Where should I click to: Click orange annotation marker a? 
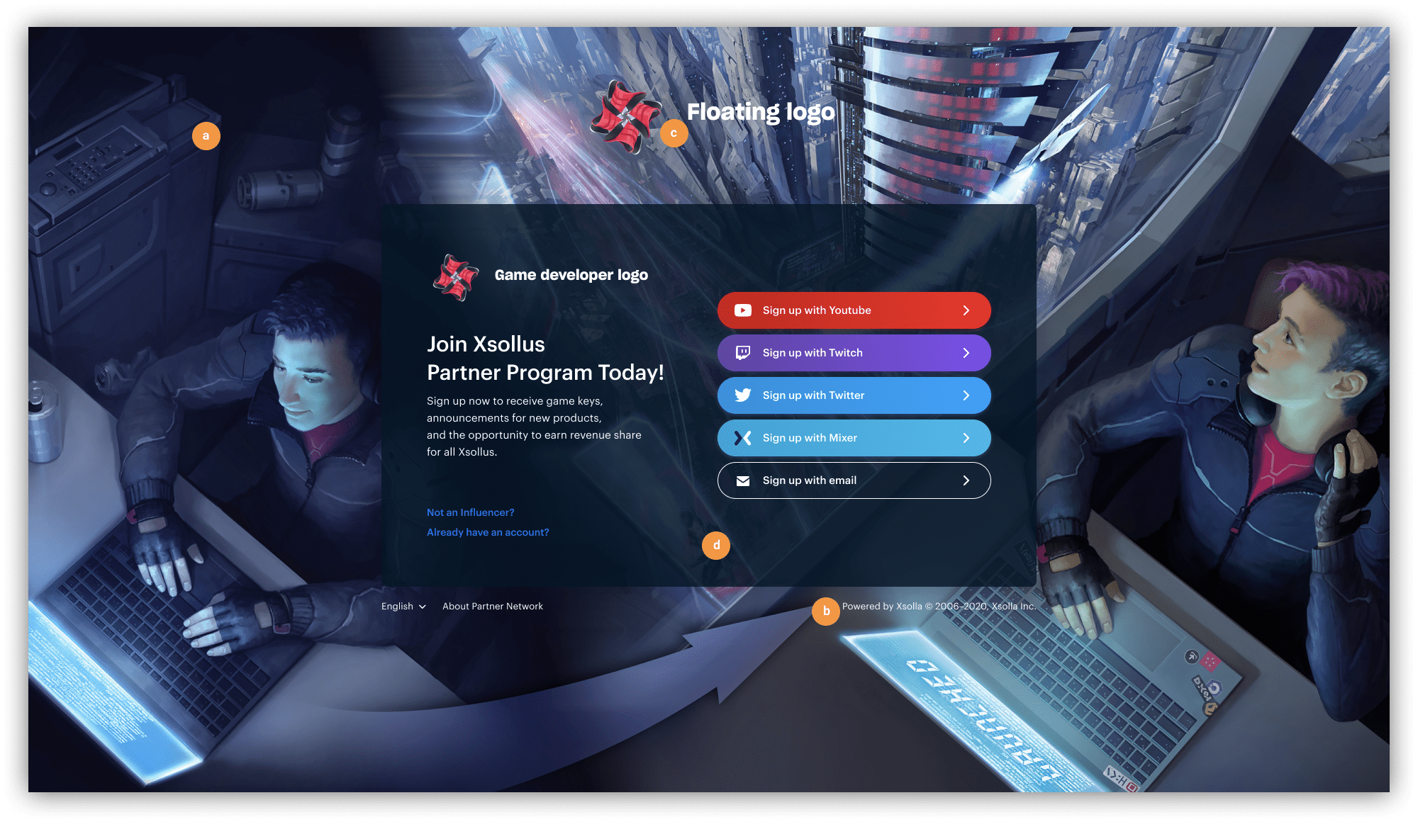(x=206, y=136)
